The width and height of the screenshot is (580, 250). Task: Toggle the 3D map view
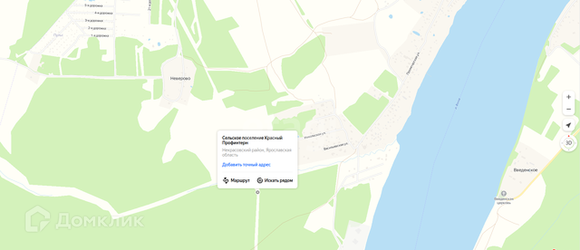click(x=569, y=143)
